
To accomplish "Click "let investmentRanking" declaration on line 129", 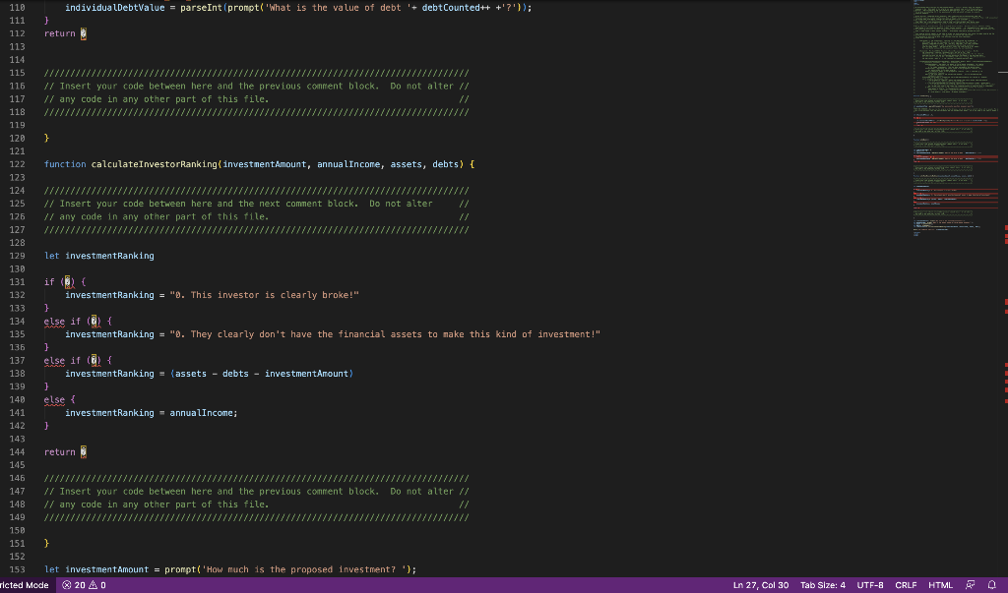I will [x=99, y=256].
